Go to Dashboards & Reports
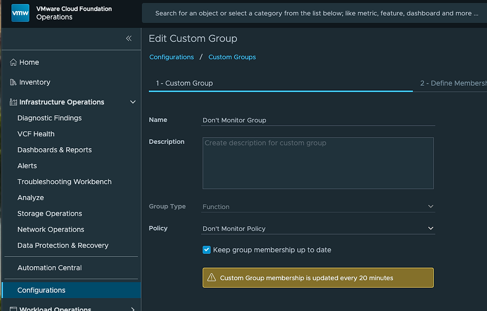 tap(55, 150)
